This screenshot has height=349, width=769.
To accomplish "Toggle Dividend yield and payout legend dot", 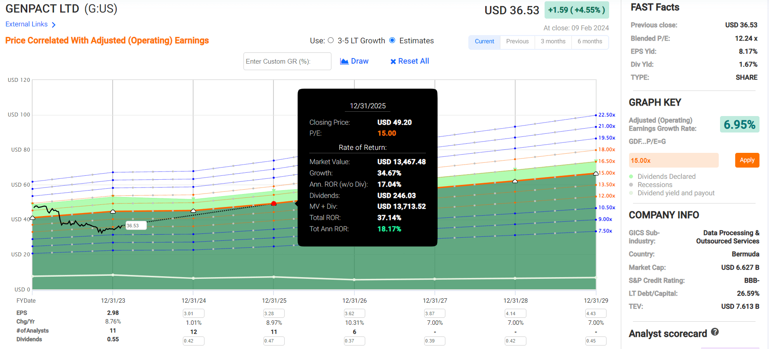I will pyautogui.click(x=631, y=193).
